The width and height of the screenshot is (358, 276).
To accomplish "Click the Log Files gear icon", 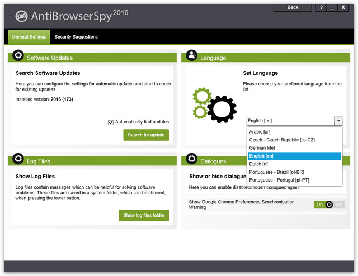I will [x=18, y=159].
